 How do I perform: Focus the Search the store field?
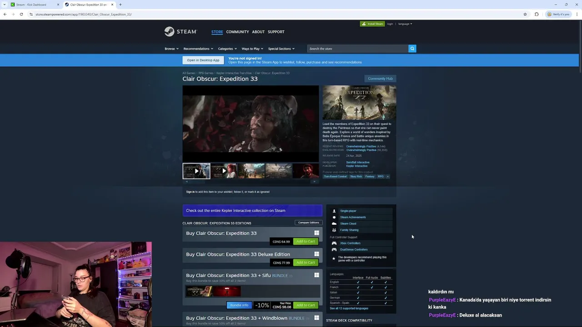pyautogui.click(x=357, y=49)
